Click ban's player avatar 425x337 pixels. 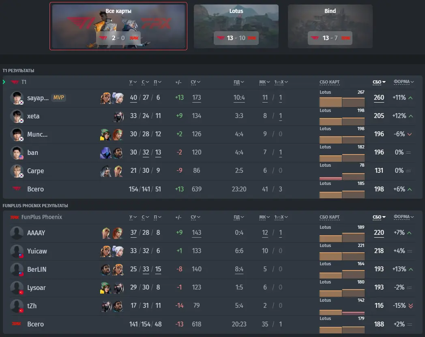(17, 152)
